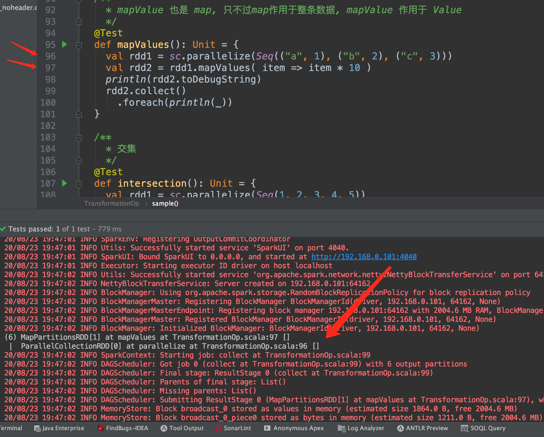The image size is (544, 437).
Task: Switch to the Tool Output tab
Action: pos(182,428)
